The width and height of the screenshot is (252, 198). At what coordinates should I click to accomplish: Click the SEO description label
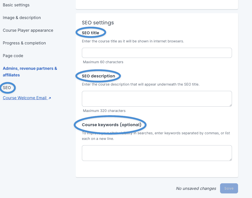(98, 76)
